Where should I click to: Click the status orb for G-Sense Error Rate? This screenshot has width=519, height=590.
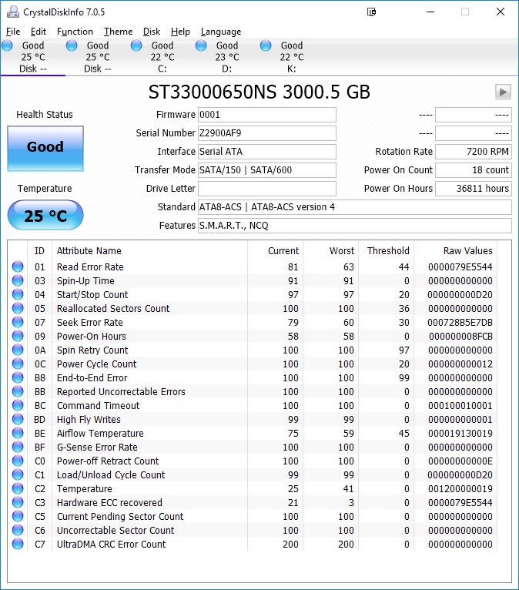[x=18, y=447]
